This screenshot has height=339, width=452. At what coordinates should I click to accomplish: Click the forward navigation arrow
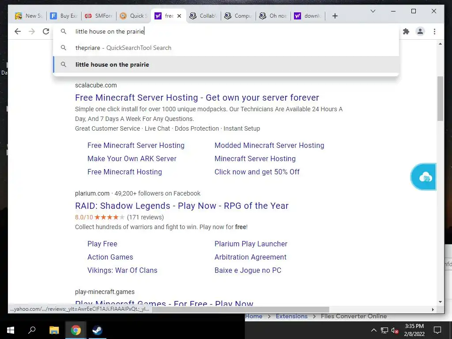pos(32,31)
